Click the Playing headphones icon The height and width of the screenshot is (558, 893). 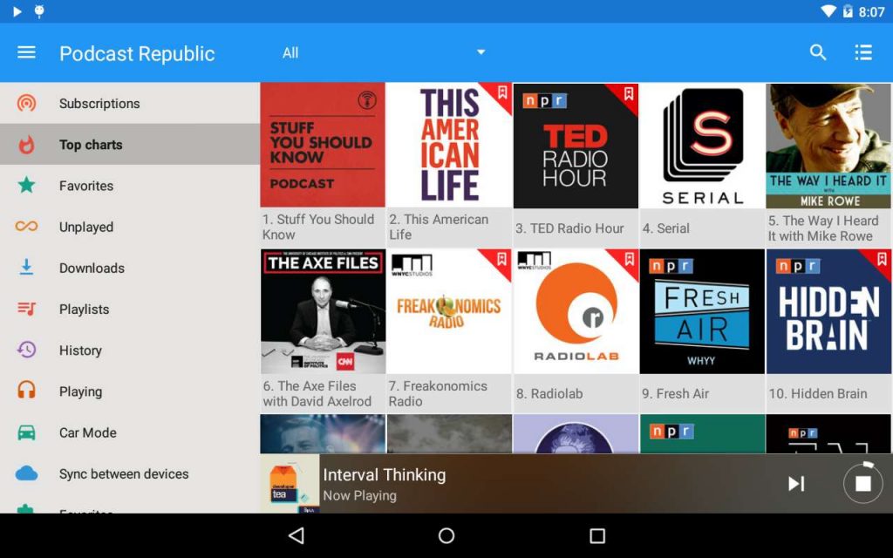click(26, 391)
